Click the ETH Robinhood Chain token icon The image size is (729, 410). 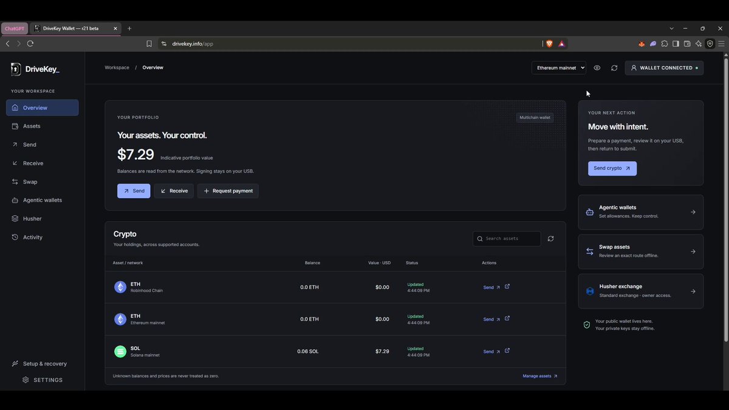click(120, 287)
